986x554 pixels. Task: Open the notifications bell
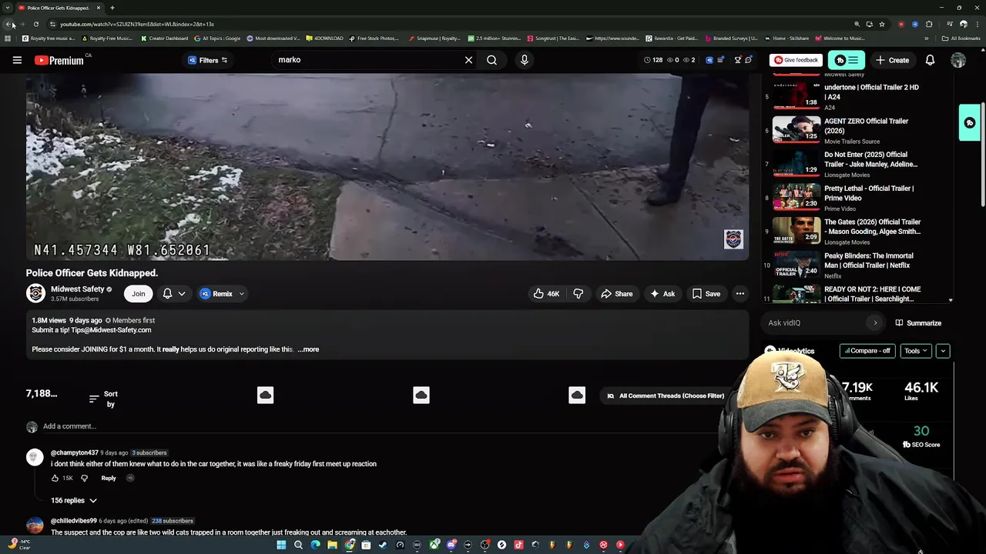coord(930,60)
